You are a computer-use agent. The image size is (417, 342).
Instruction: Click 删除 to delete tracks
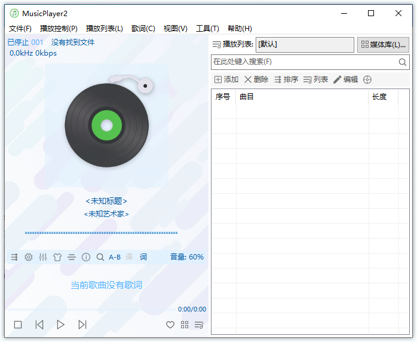(x=256, y=80)
